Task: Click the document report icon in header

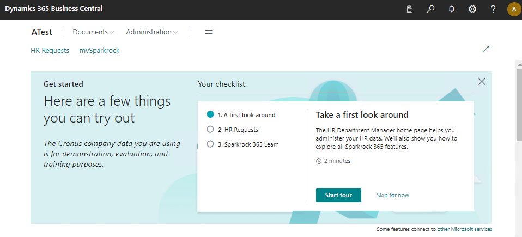Action: point(410,9)
